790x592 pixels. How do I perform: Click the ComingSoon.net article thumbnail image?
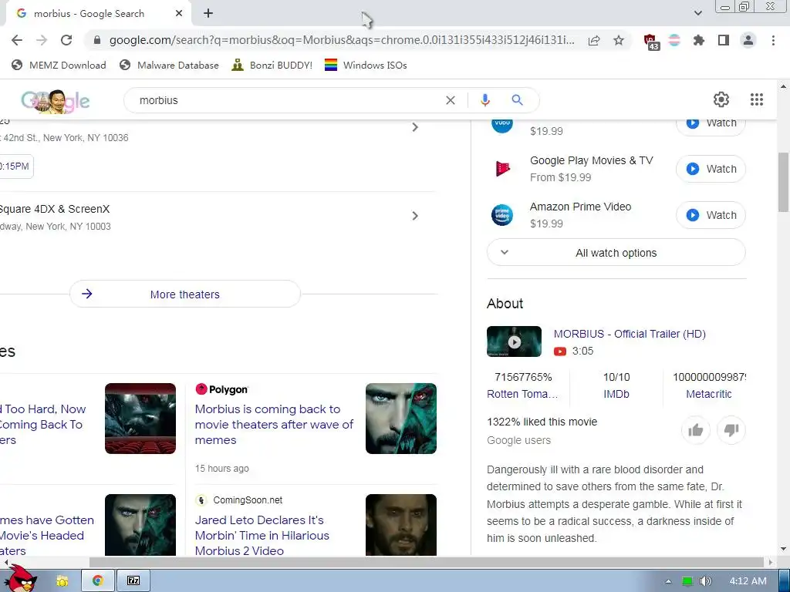(401, 525)
